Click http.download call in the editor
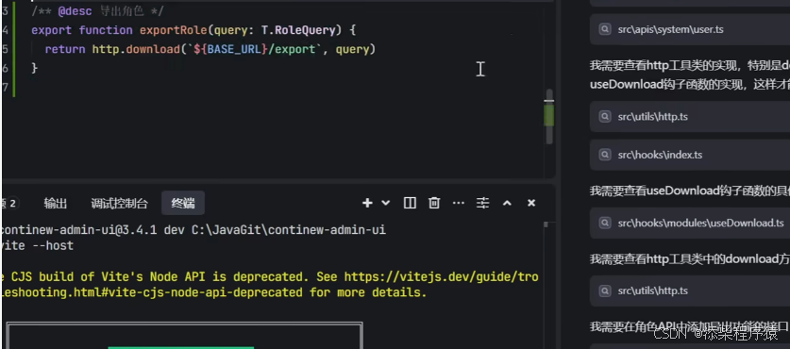Image resolution: width=790 pixels, height=349 pixels. (136, 49)
